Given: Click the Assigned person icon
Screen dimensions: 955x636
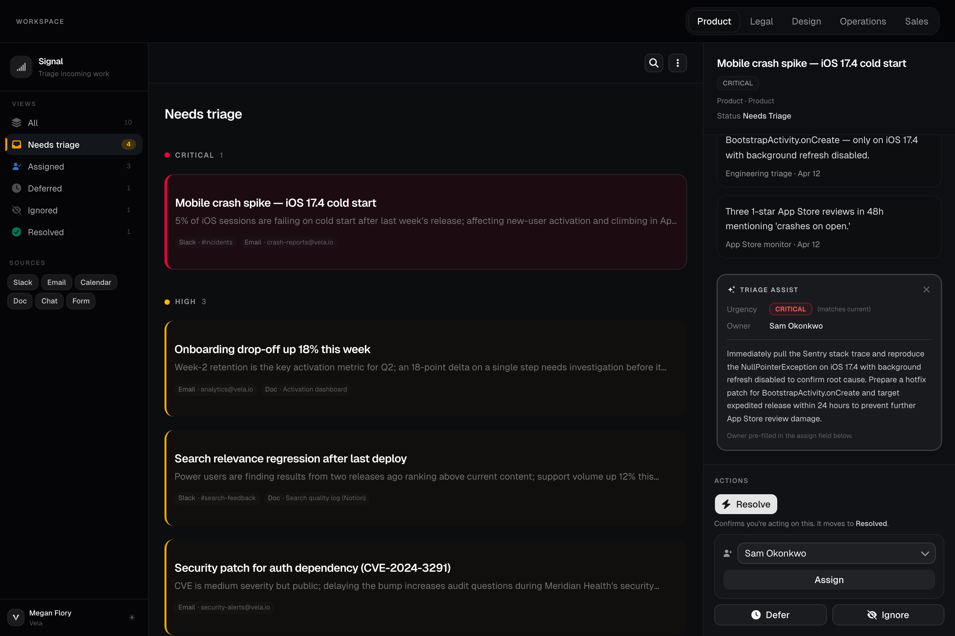Looking at the screenshot, I should (x=17, y=166).
